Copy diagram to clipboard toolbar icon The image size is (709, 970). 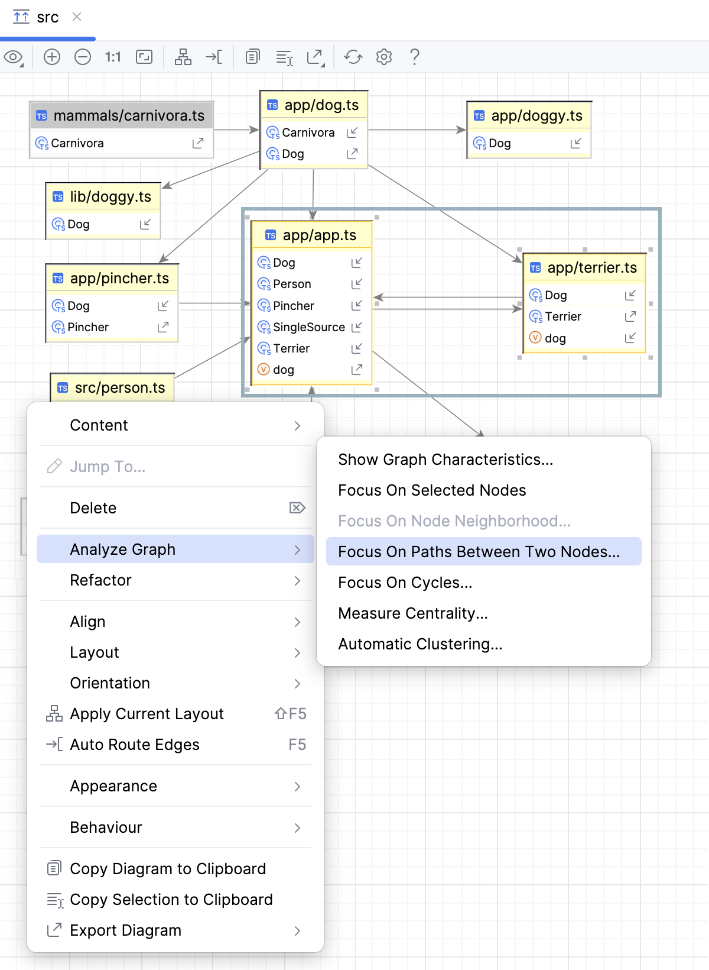(x=252, y=57)
